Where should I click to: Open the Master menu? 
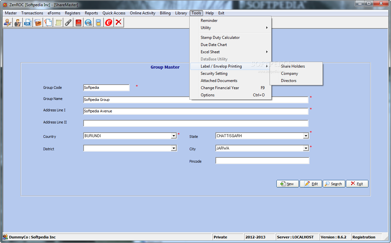(x=11, y=13)
